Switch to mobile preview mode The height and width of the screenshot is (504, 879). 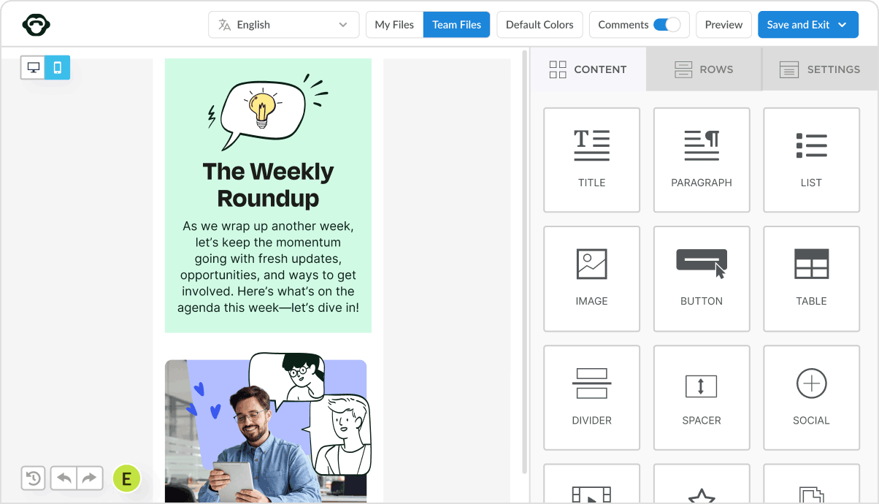pos(58,68)
